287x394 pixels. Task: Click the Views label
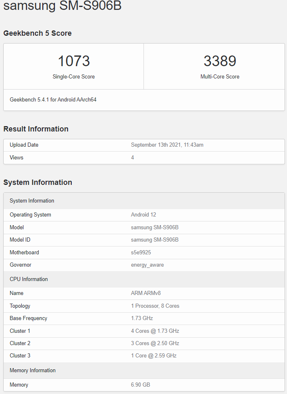click(x=16, y=157)
